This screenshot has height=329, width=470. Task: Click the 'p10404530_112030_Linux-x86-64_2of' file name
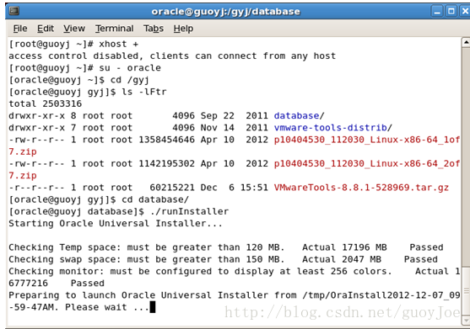[366, 163]
